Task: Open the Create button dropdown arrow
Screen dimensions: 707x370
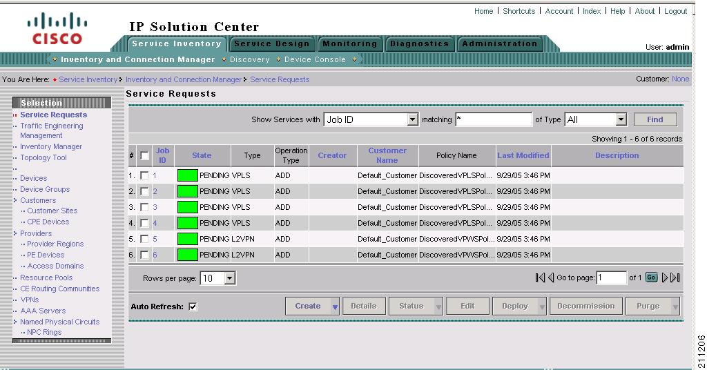Action: 335,306
